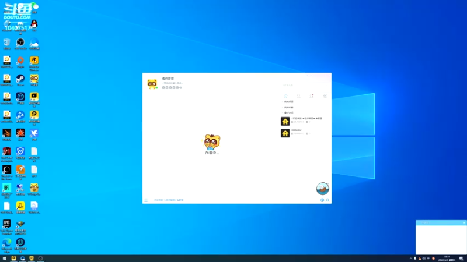This screenshot has height=262, width=467.
Task: Open the first yellow-house channel entry
Action: pyautogui.click(x=304, y=121)
